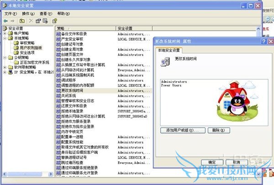Viewport: 274px width, 185px height.
Task: Select 审核策略 in the tree
Action: [27, 43]
